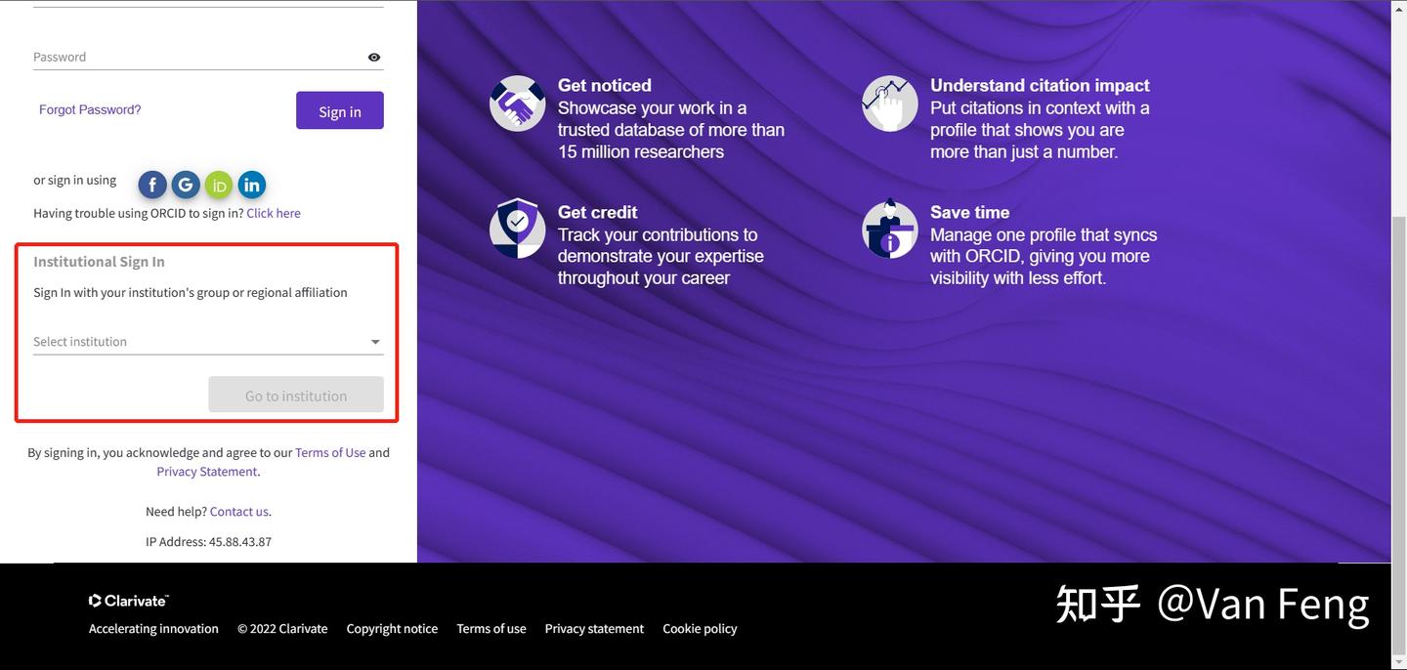Open Forgot Password link
The height and width of the screenshot is (670, 1407).
pos(90,109)
